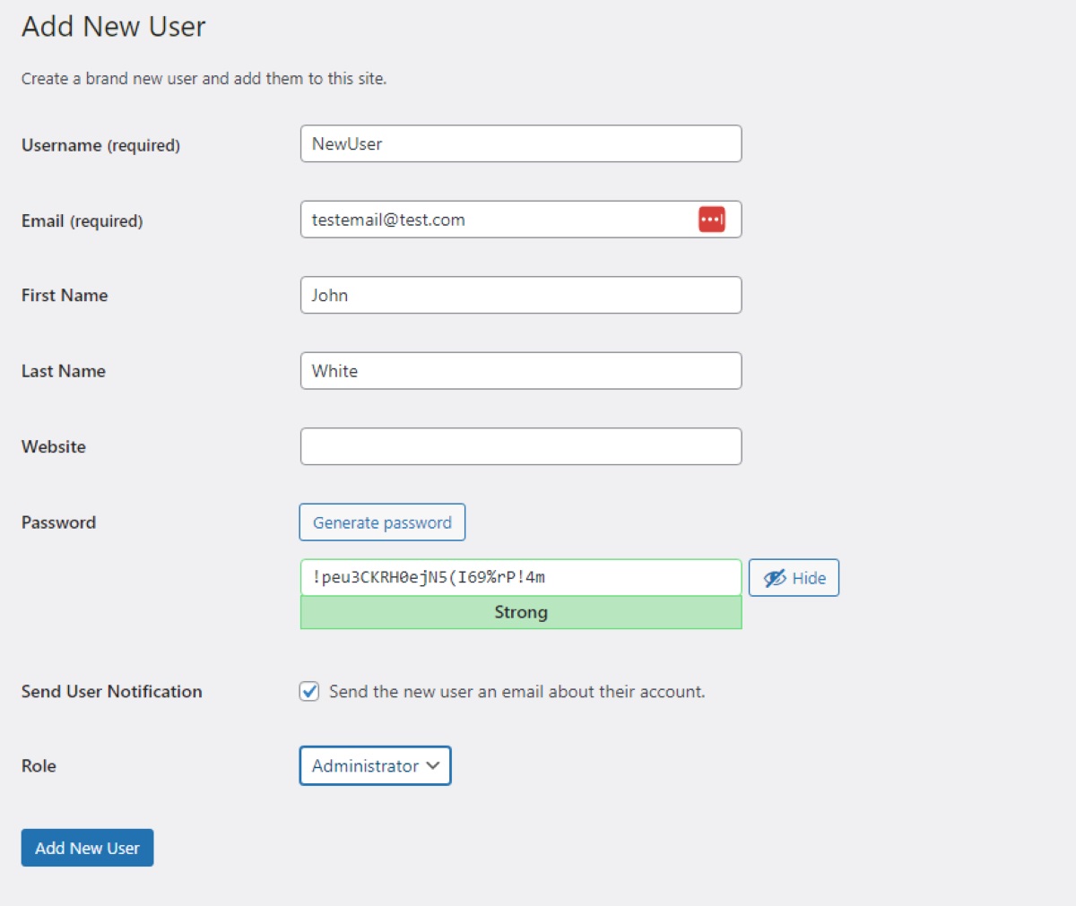Image resolution: width=1076 pixels, height=906 pixels.
Task: Click the Generate password button
Action: [382, 522]
